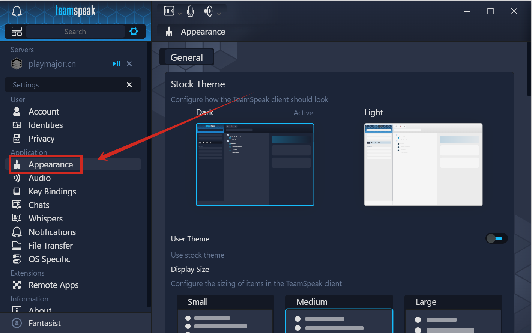Select the Light theme thumbnail
This screenshot has height=333, width=532.
tap(424, 164)
